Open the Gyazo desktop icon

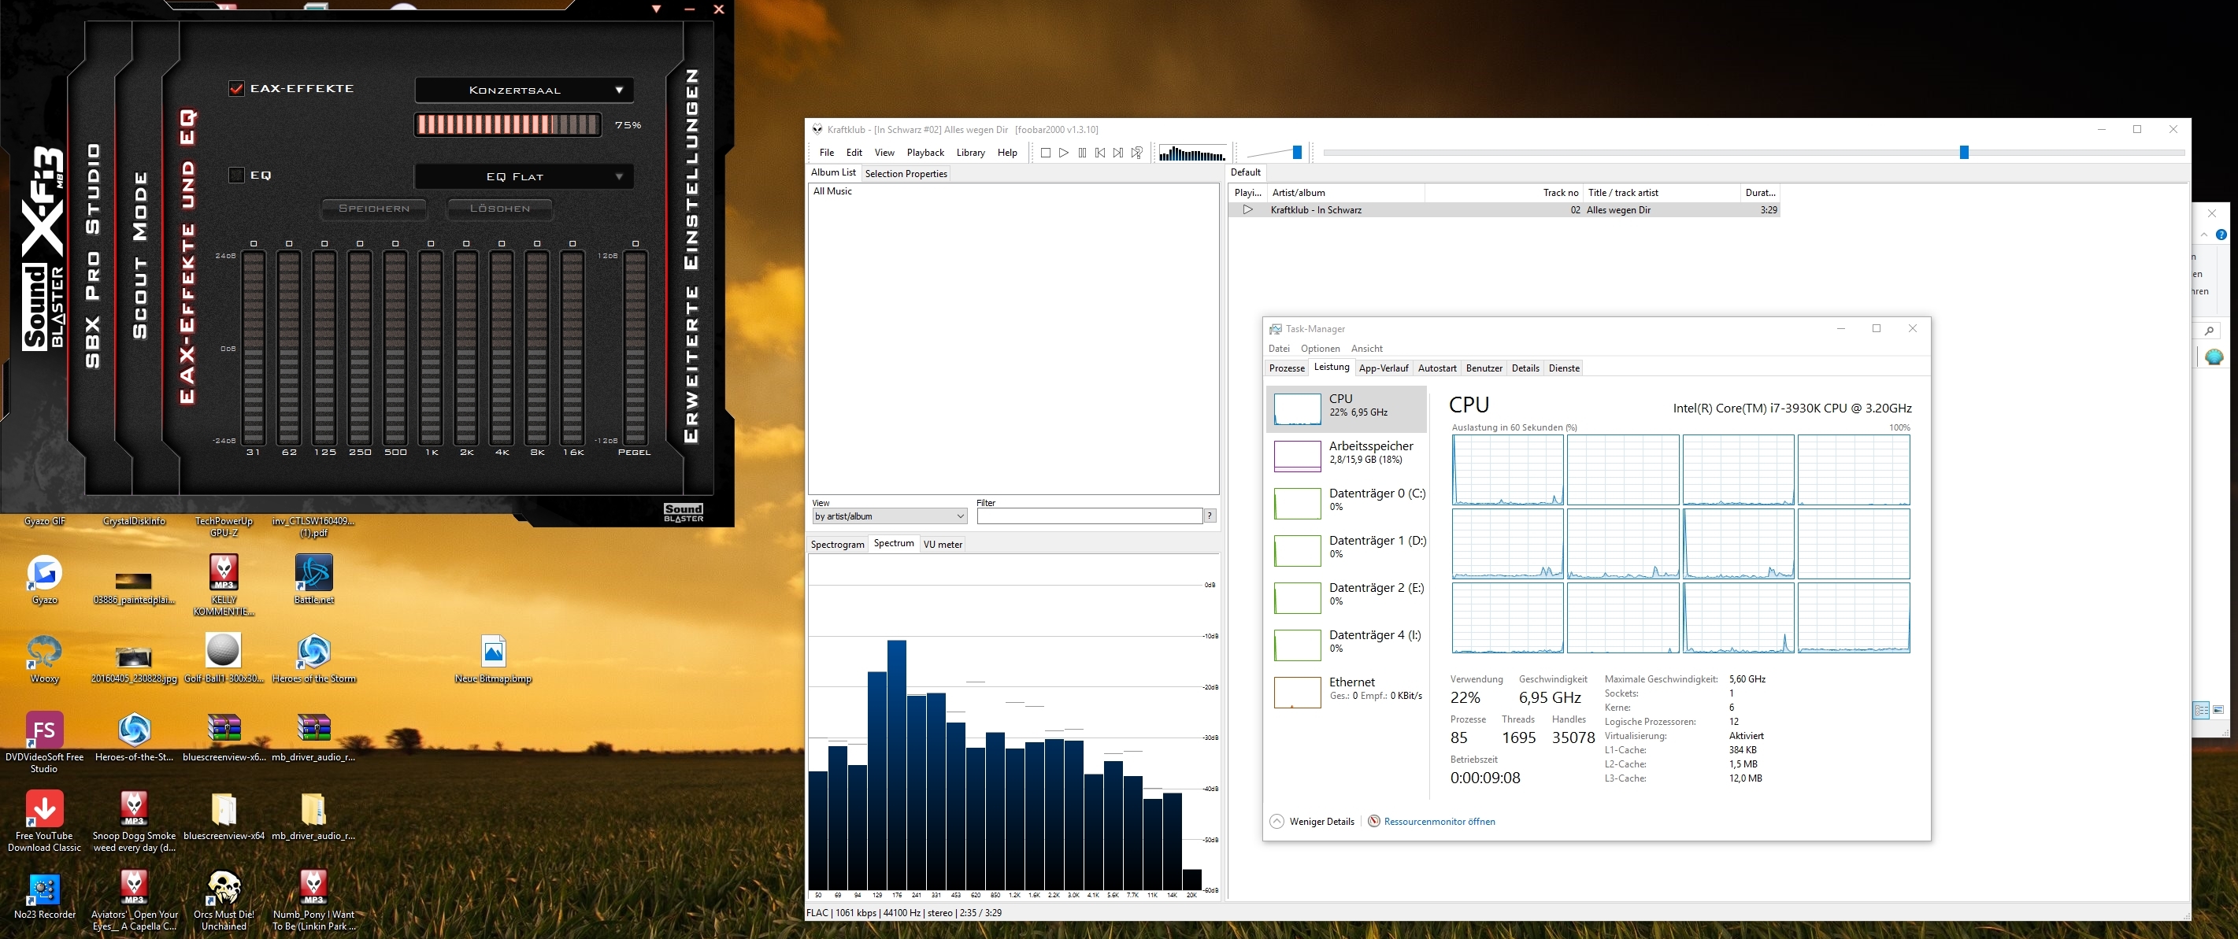[x=44, y=573]
